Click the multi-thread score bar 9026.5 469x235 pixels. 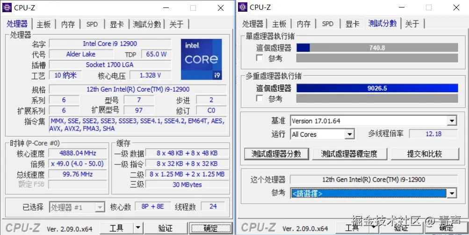377,88
